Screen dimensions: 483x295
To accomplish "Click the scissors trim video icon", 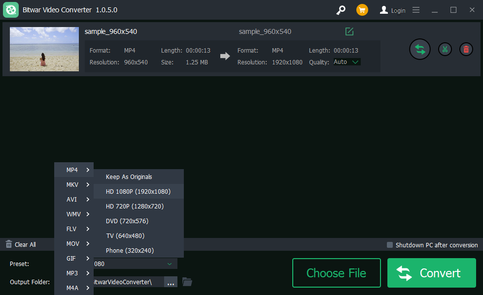I will [x=445, y=49].
